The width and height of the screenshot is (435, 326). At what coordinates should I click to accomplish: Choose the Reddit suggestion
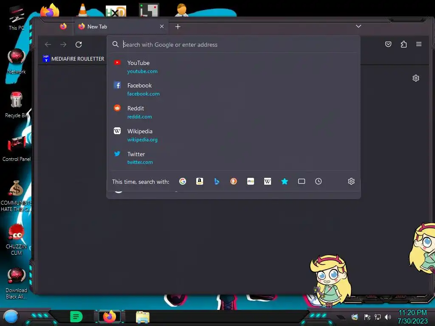click(233, 112)
